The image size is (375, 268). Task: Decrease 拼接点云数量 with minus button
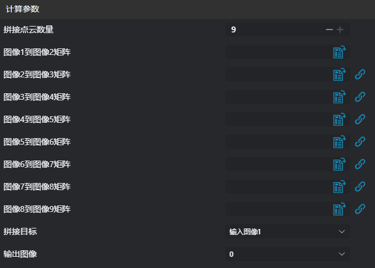tap(329, 30)
